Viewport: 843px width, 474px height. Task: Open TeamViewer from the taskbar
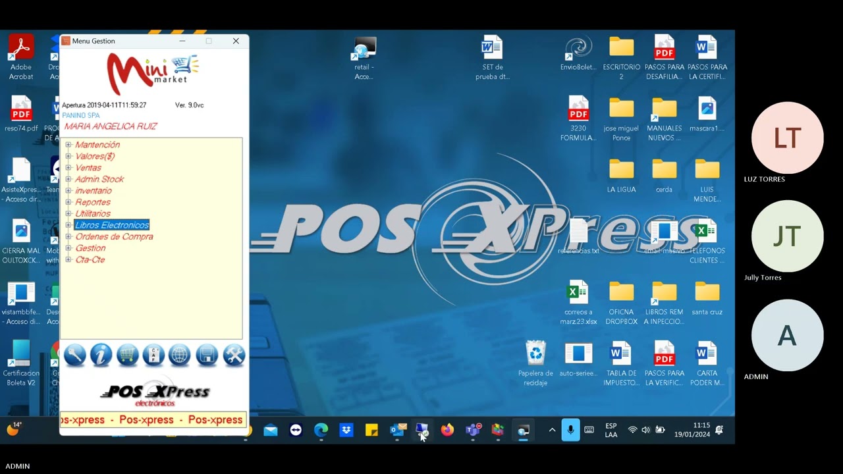[x=296, y=430]
